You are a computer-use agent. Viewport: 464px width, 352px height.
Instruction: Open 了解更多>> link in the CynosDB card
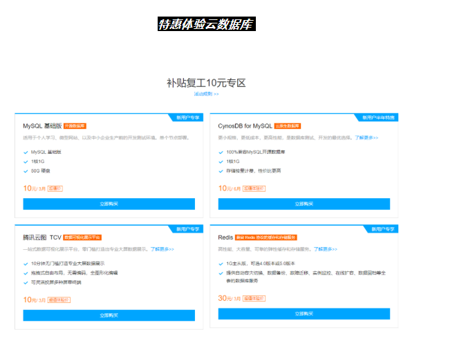click(366, 137)
